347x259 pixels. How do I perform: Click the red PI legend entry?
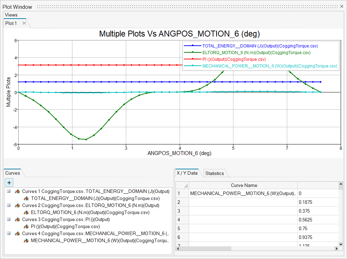tap(234, 59)
